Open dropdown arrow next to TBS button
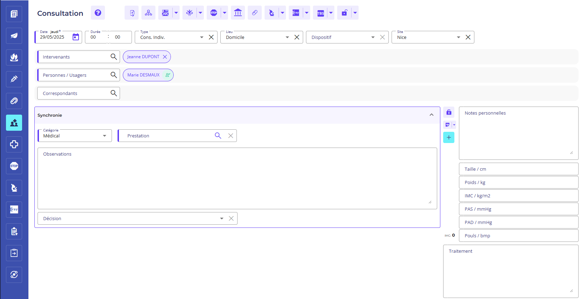The image size is (580, 299). pos(331,13)
